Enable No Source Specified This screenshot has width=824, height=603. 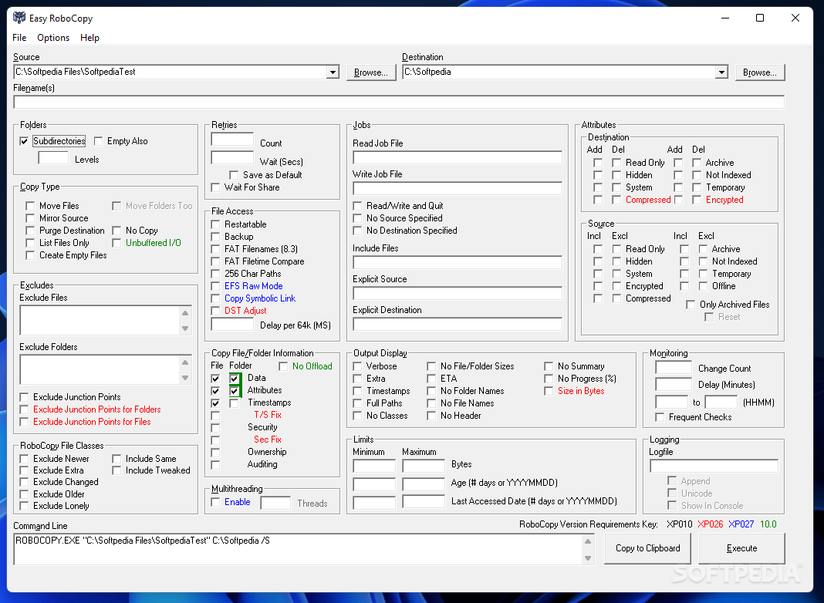tap(357, 218)
